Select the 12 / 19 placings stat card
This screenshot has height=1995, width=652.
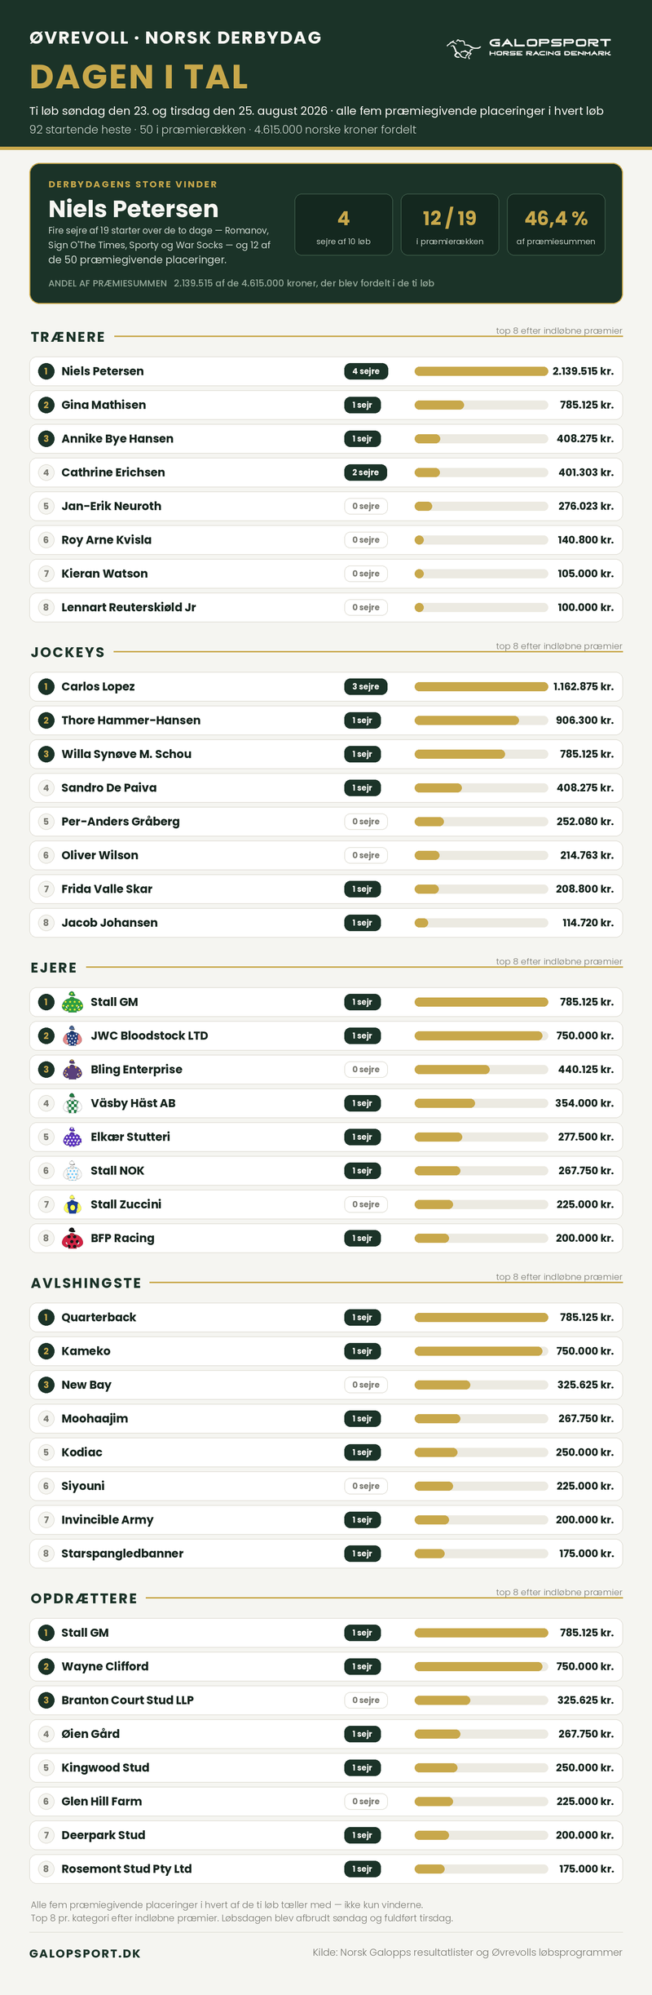pos(450,224)
